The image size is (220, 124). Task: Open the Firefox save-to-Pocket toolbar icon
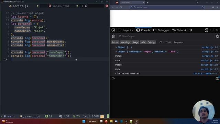[213, 7]
